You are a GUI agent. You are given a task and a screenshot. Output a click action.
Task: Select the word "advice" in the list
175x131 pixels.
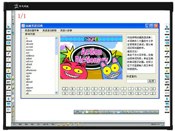29,61
